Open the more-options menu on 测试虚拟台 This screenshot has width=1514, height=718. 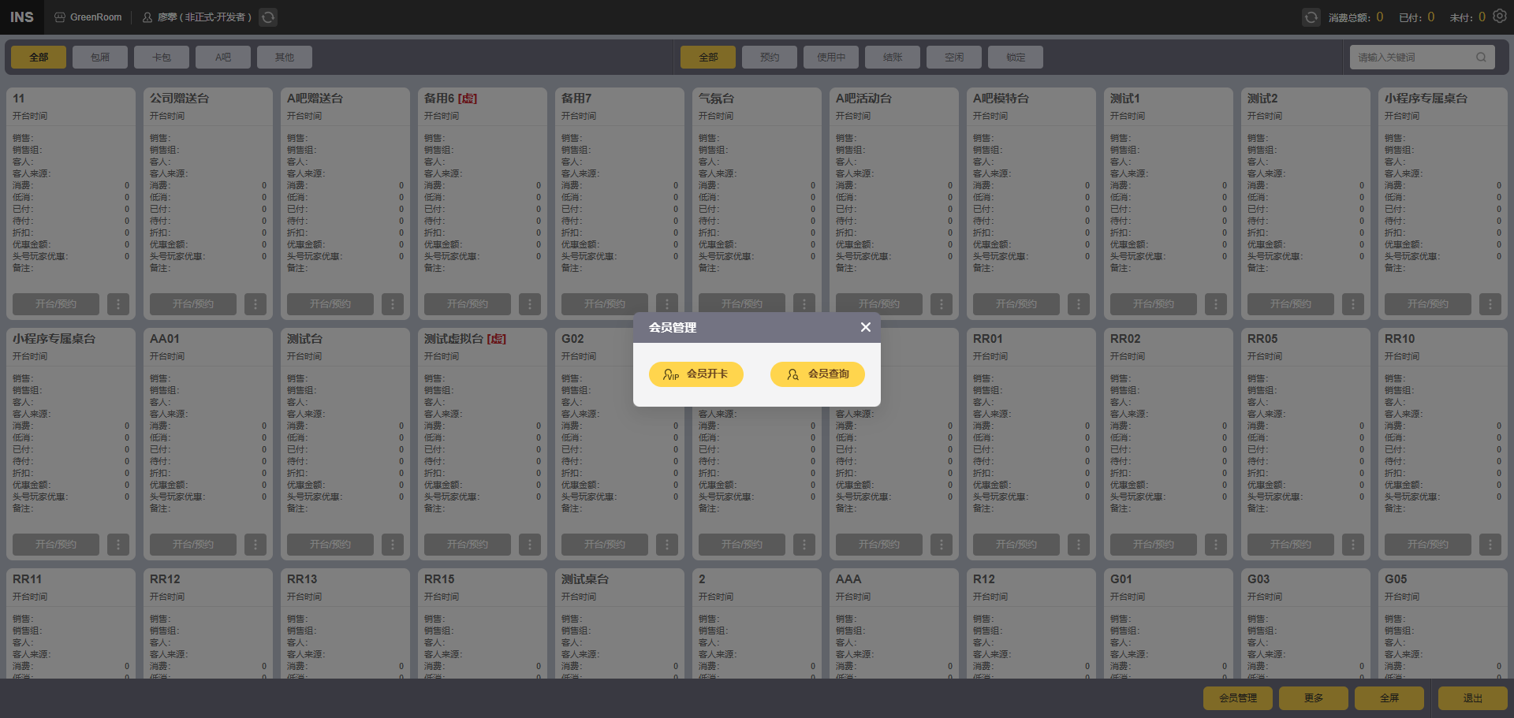point(530,544)
